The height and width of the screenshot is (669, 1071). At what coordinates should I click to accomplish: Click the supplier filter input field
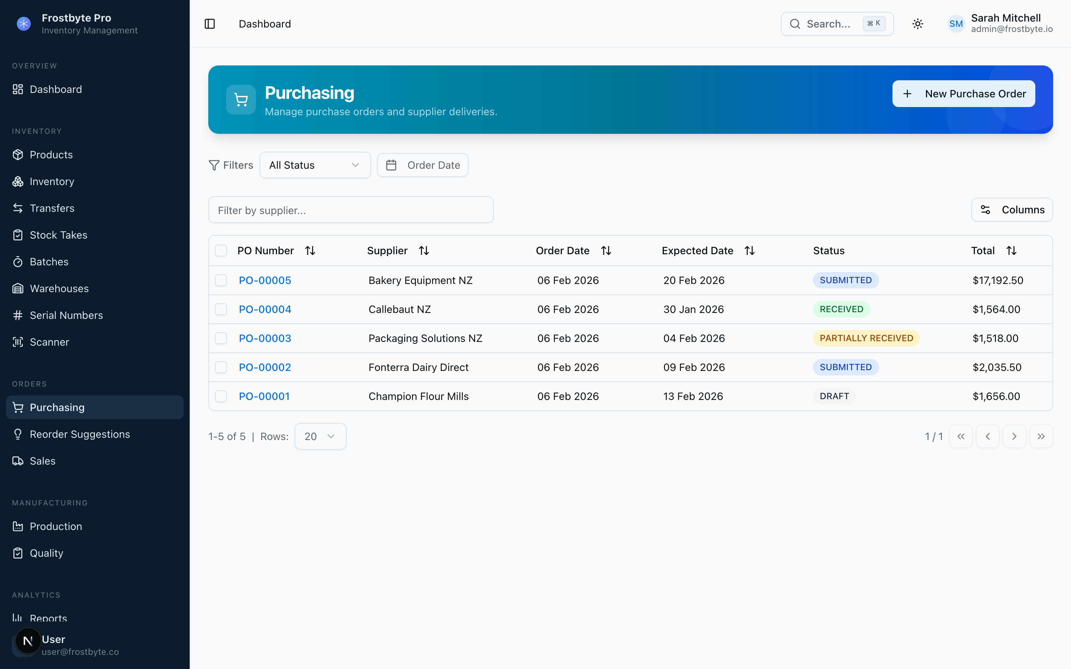(x=351, y=210)
